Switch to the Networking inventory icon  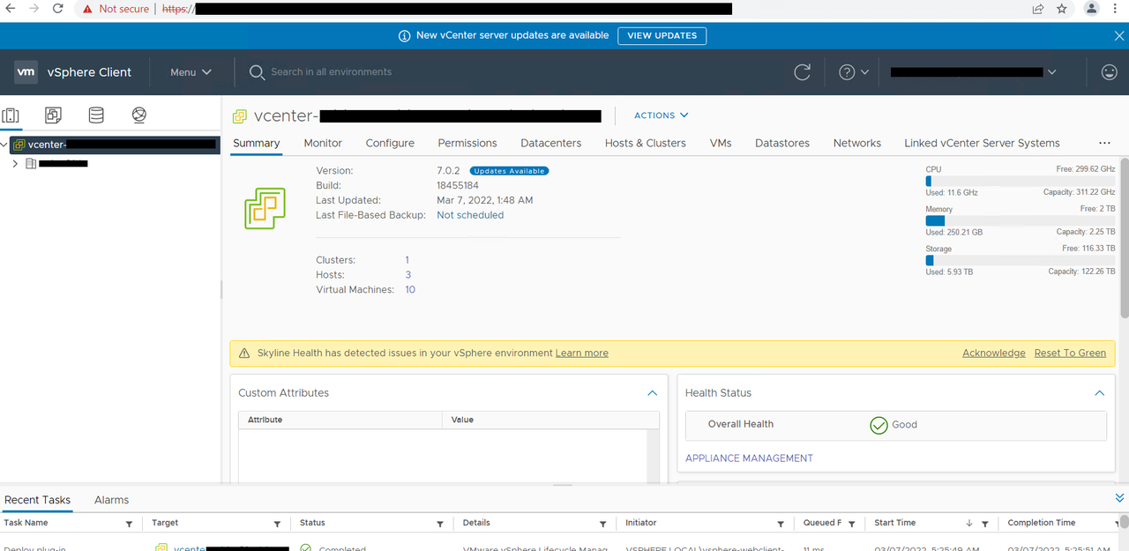click(138, 115)
